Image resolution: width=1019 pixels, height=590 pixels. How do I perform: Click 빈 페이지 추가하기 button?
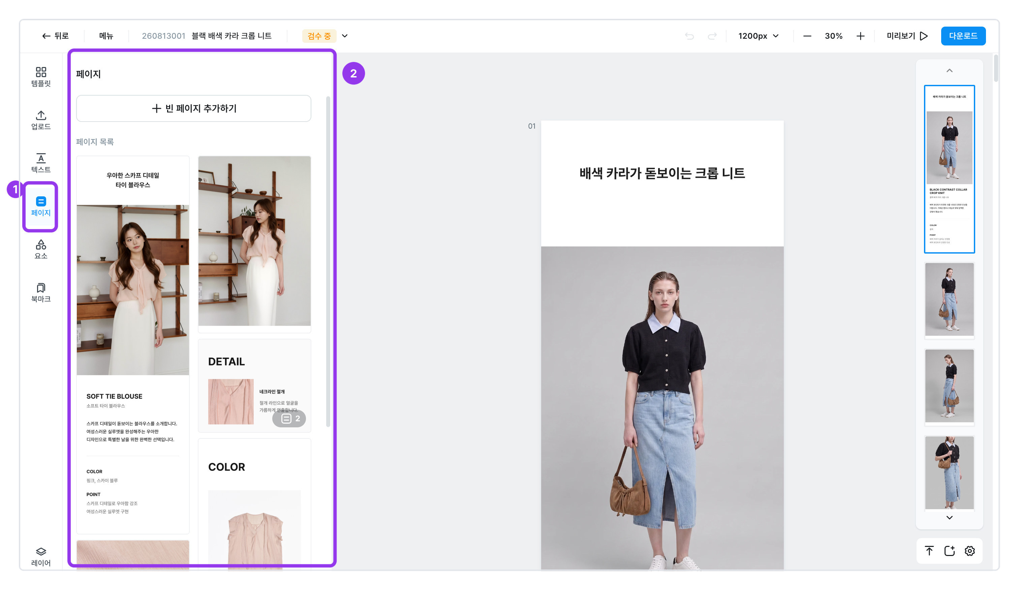194,108
